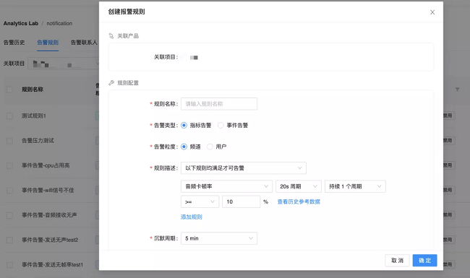Tick the checkbox for 测试规则1 row
This screenshot has width=470, height=278.
9,116
